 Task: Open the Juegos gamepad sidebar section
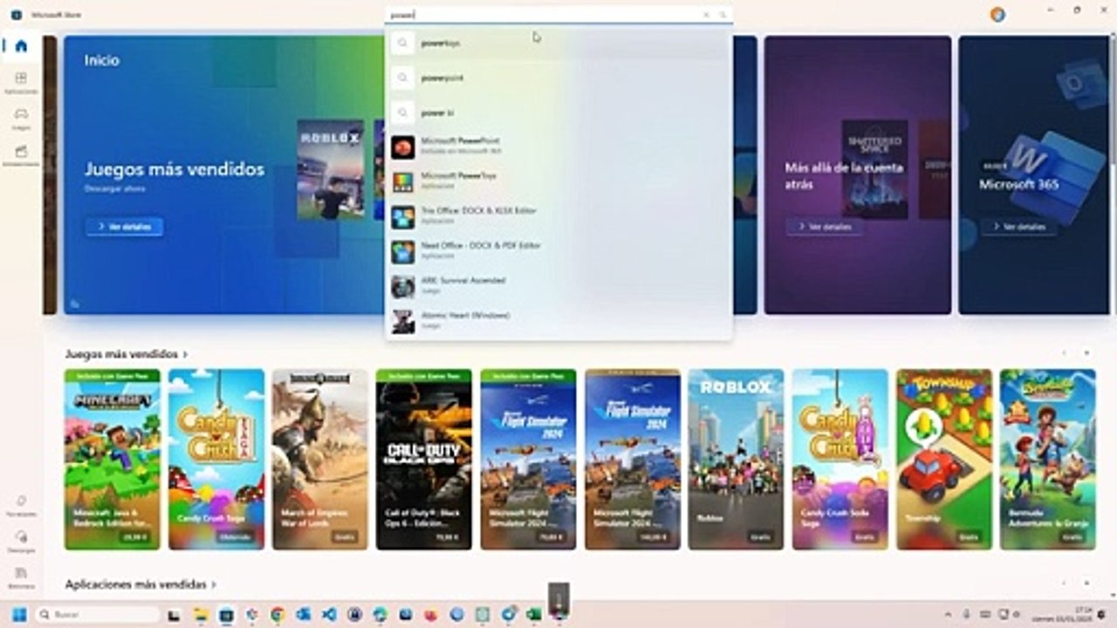coord(21,119)
